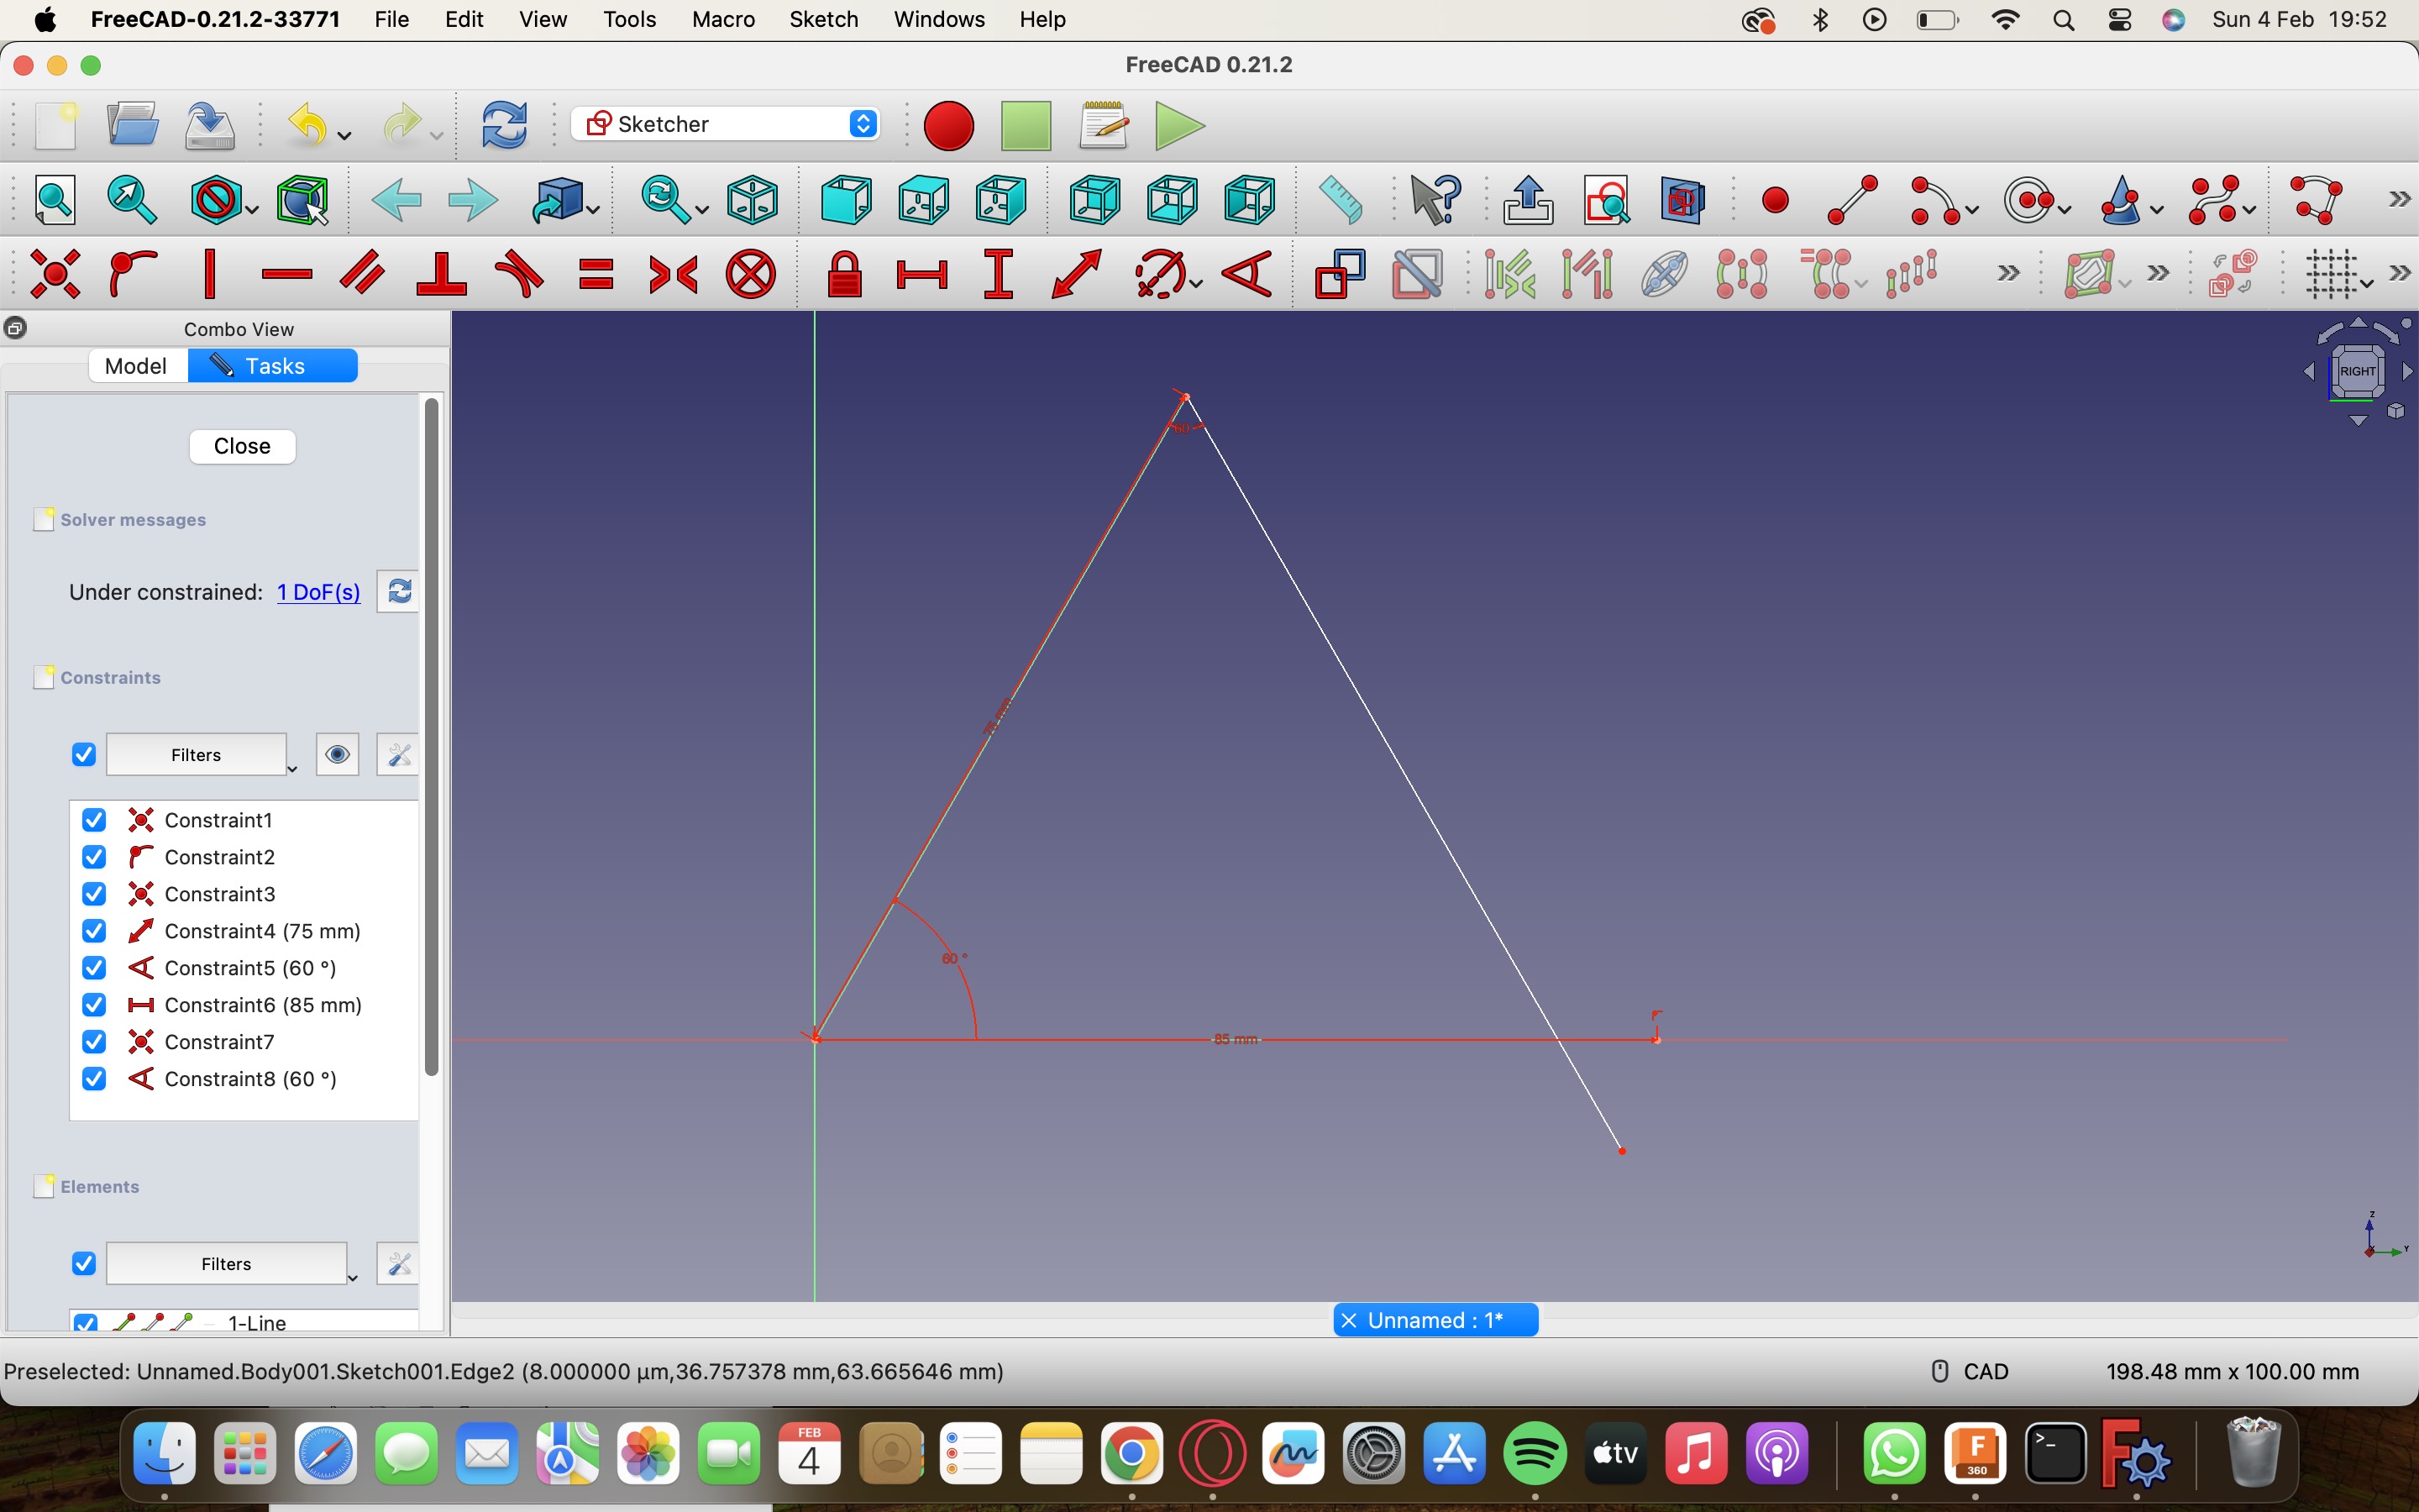Uncheck Constraint1 checkbox

[94, 820]
